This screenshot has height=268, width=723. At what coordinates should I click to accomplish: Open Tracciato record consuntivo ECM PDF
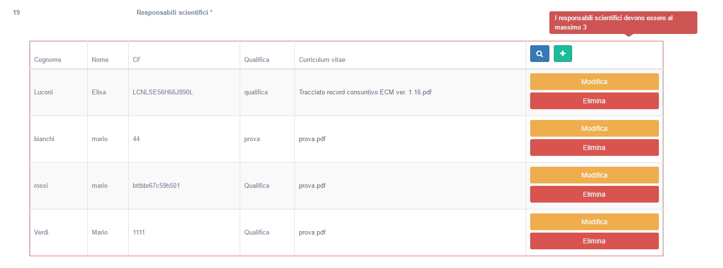coord(365,92)
